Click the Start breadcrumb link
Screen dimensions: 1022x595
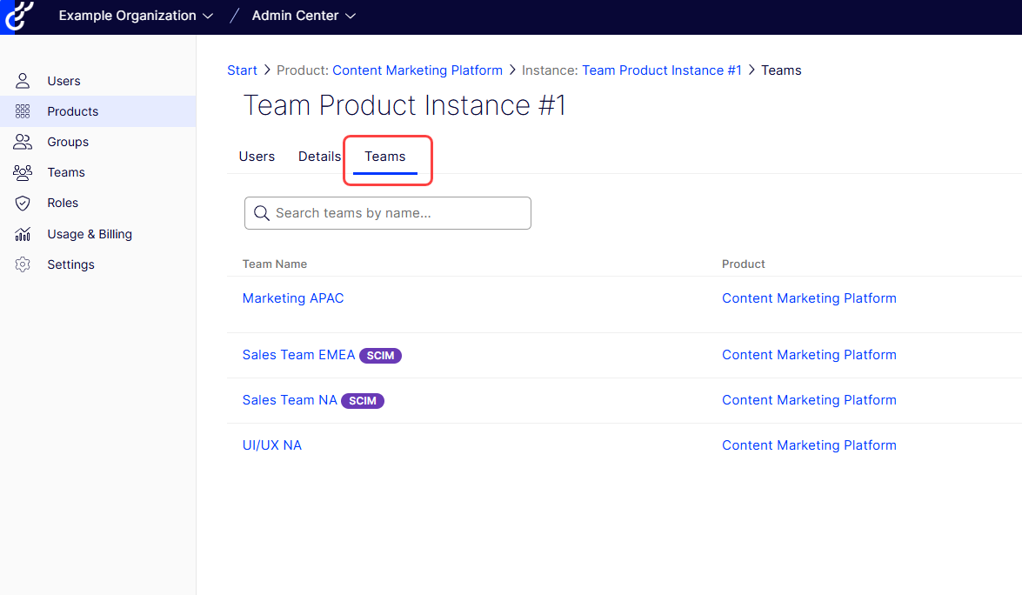242,70
